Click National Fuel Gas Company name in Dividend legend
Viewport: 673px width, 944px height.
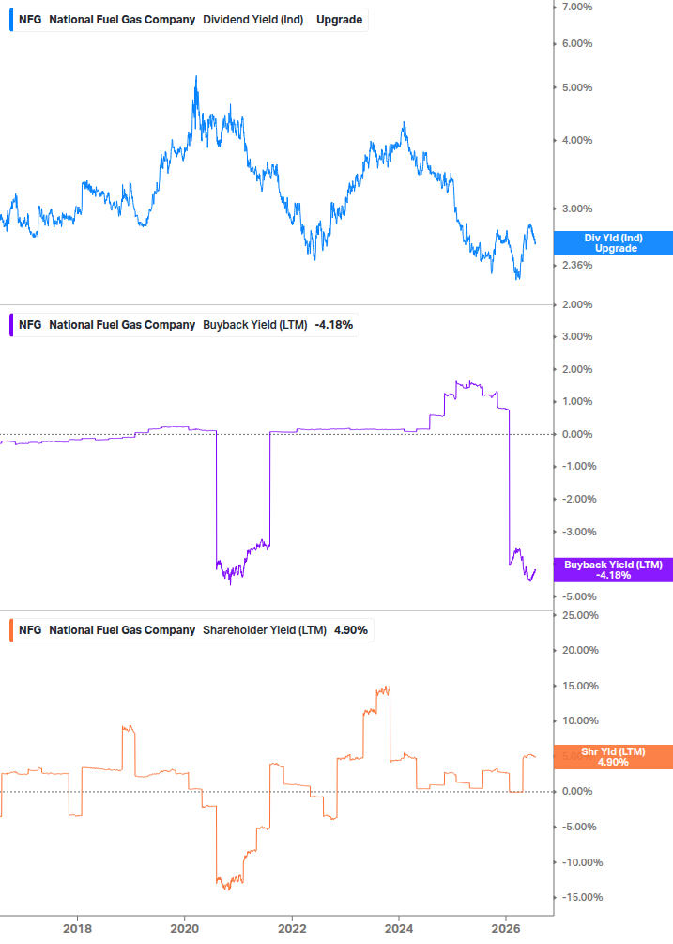click(x=122, y=20)
